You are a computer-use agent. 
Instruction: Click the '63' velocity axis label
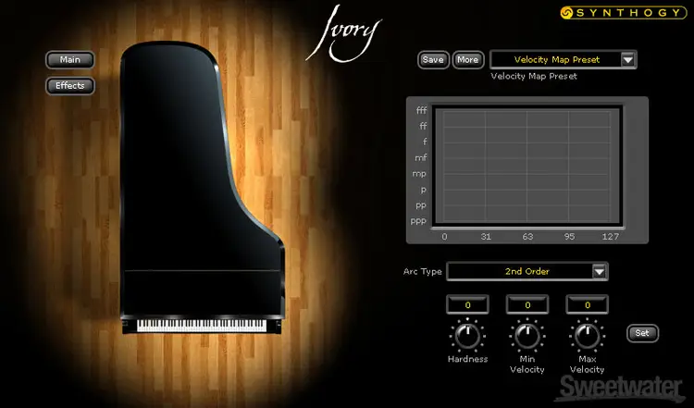pos(527,237)
